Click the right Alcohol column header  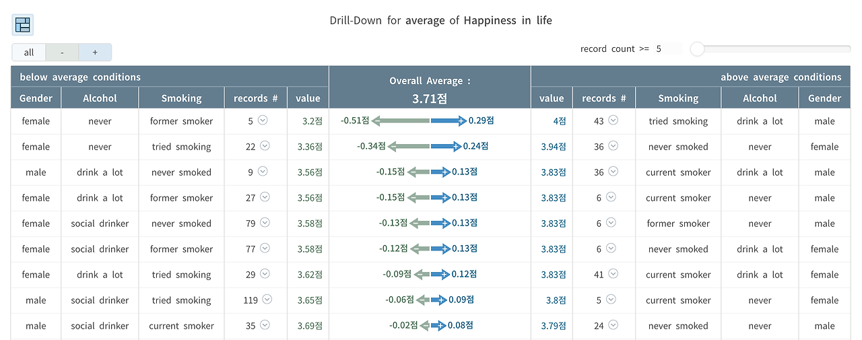(x=760, y=98)
